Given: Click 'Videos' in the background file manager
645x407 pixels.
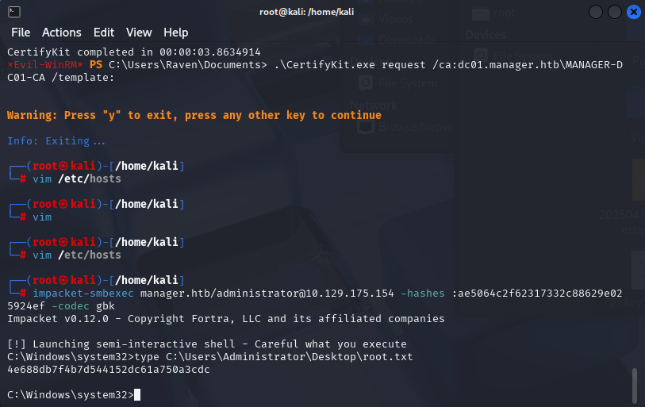Looking at the screenshot, I should click(395, 19).
